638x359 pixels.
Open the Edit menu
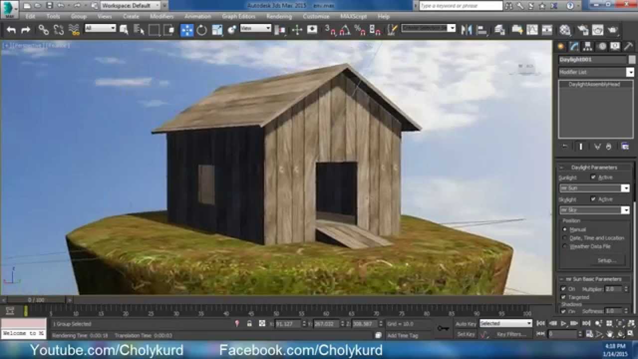point(30,16)
